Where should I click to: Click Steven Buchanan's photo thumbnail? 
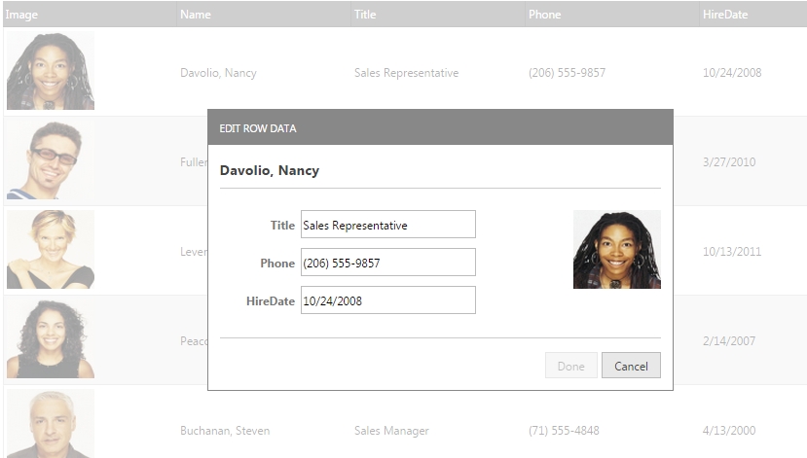pyautogui.click(x=51, y=424)
